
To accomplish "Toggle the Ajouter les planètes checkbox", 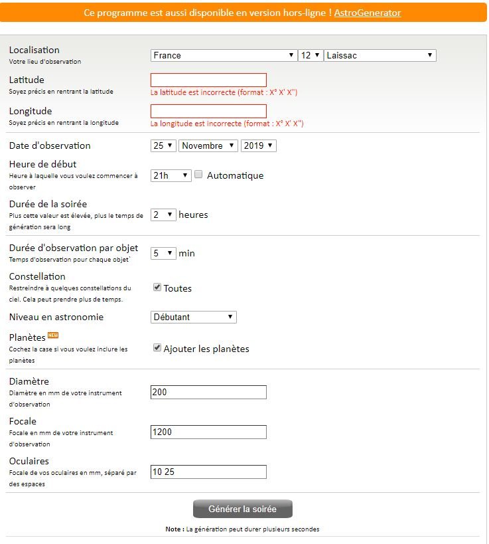I will pos(157,347).
